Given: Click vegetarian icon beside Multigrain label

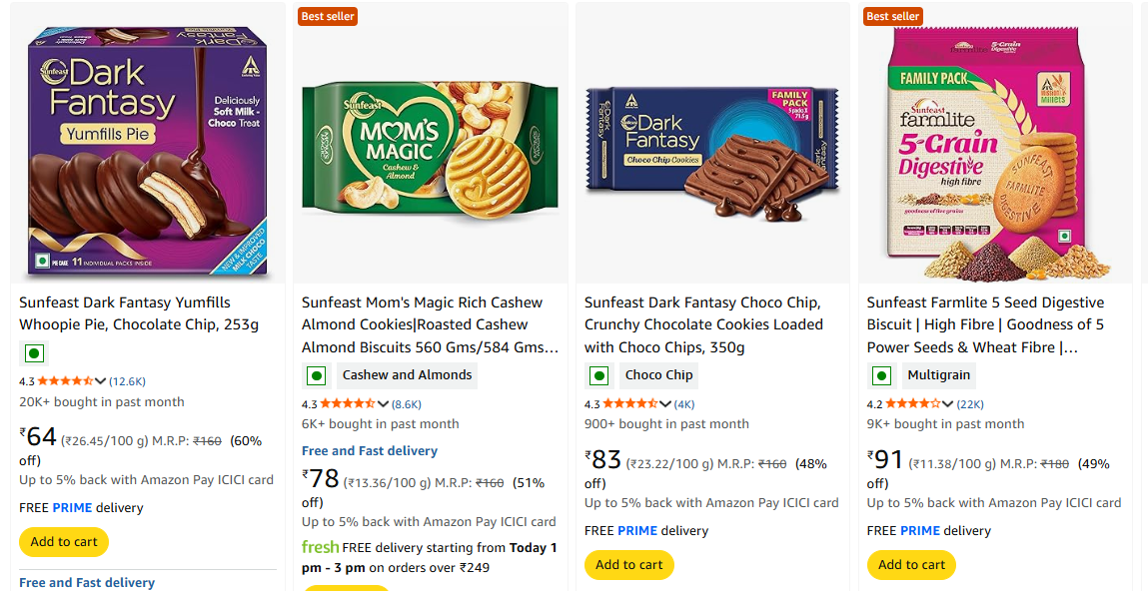Looking at the screenshot, I should 882,376.
